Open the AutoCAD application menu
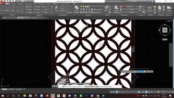Screen dimensions: 174x98 pyautogui.click(x=2, y=2)
